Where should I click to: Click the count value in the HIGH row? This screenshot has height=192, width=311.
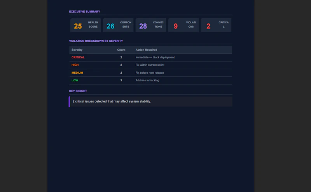(121, 65)
